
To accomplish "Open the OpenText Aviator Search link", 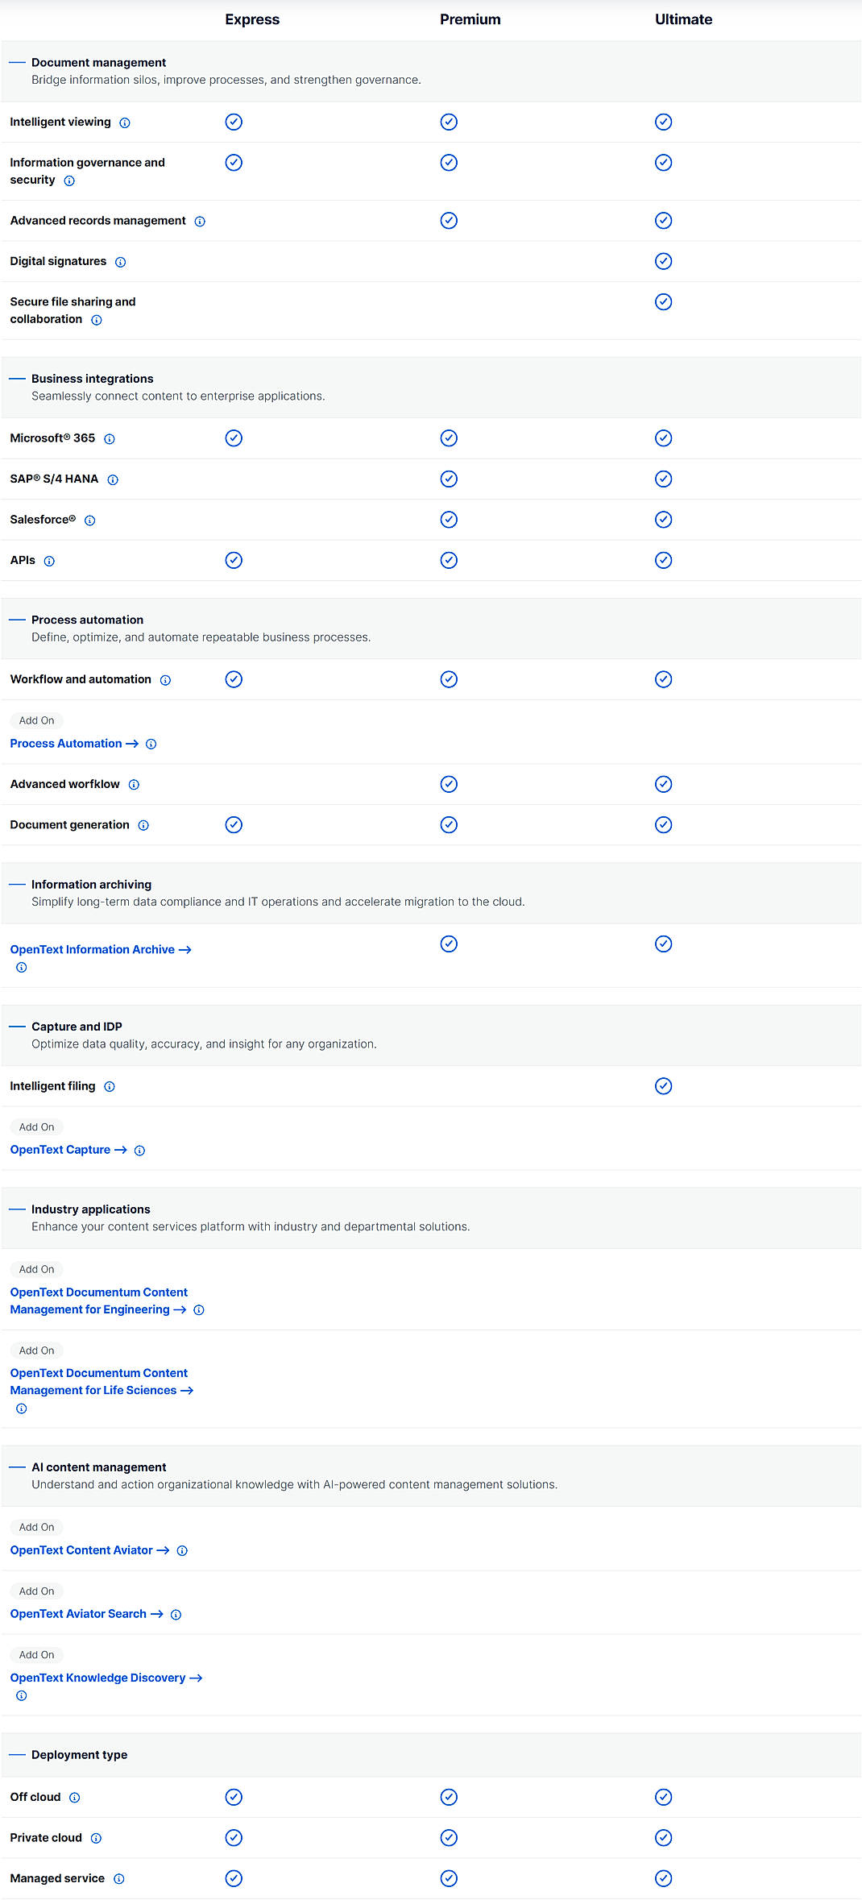I will [x=86, y=1614].
